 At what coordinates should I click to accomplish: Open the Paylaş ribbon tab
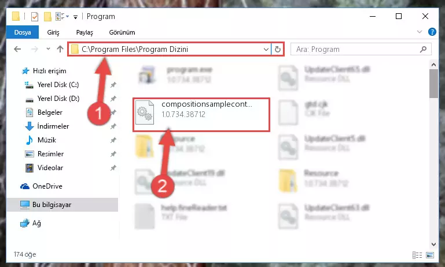tap(84, 32)
